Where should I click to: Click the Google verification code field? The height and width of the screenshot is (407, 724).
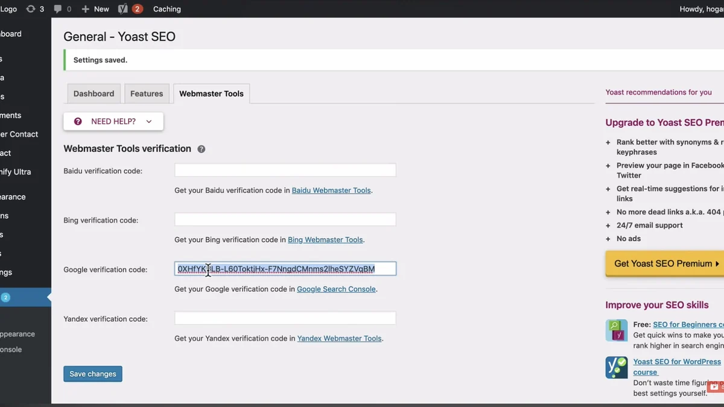click(x=285, y=269)
